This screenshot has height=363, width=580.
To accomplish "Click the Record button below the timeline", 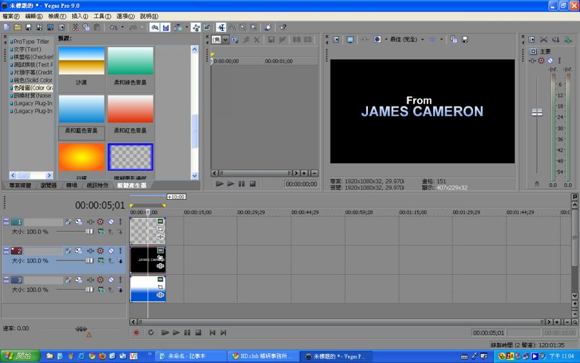I will pos(136,332).
